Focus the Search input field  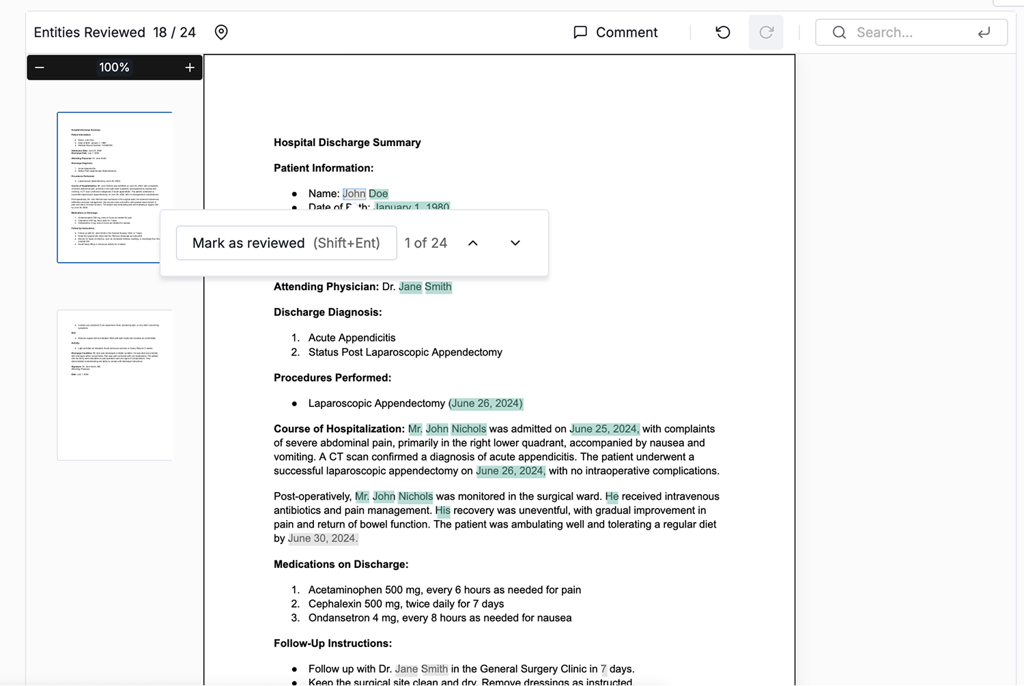click(911, 32)
